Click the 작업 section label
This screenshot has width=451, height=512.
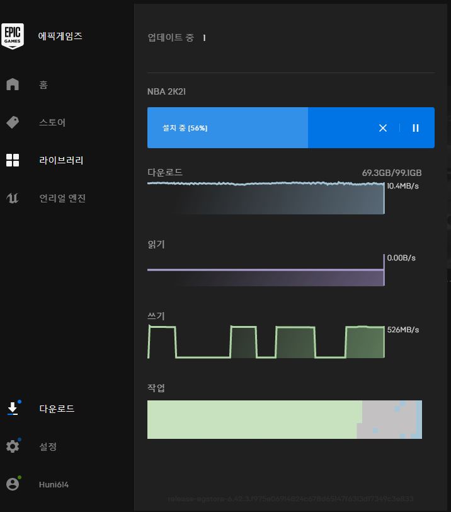tap(156, 388)
